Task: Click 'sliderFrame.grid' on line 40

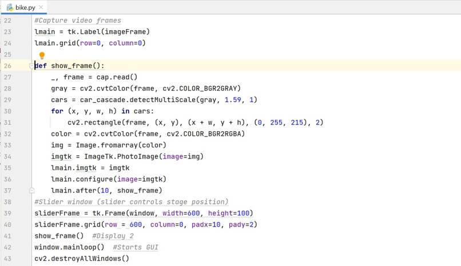Action: pyautogui.click(x=67, y=225)
